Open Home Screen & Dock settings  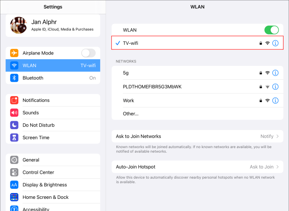click(53, 197)
